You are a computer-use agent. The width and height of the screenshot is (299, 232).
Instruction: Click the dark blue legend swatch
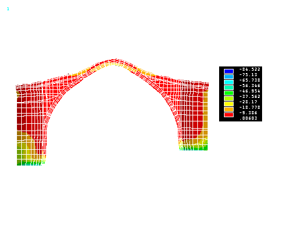(229, 71)
